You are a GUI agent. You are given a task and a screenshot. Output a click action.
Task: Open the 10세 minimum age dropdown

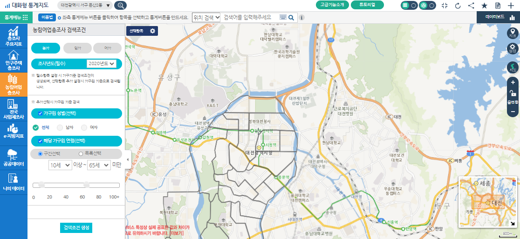tap(60, 165)
